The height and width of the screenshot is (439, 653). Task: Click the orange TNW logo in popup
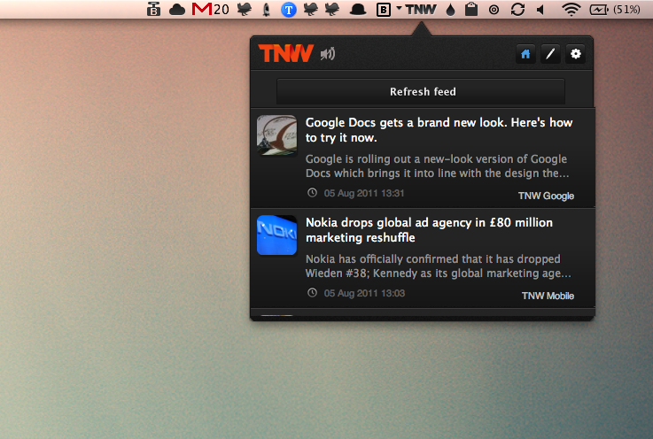pyautogui.click(x=285, y=54)
